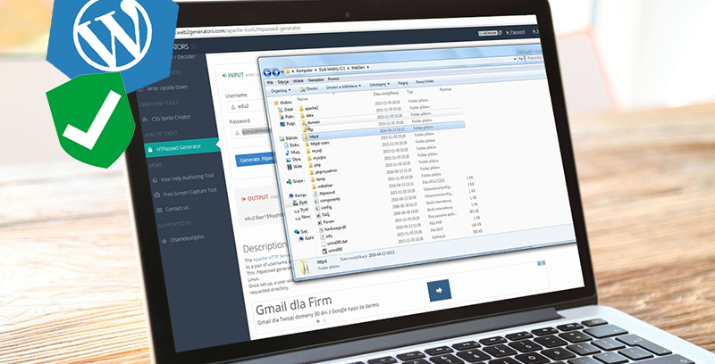715x364 pixels.
Task: Click WebServ in the breadcrumb path
Action: tap(357, 68)
